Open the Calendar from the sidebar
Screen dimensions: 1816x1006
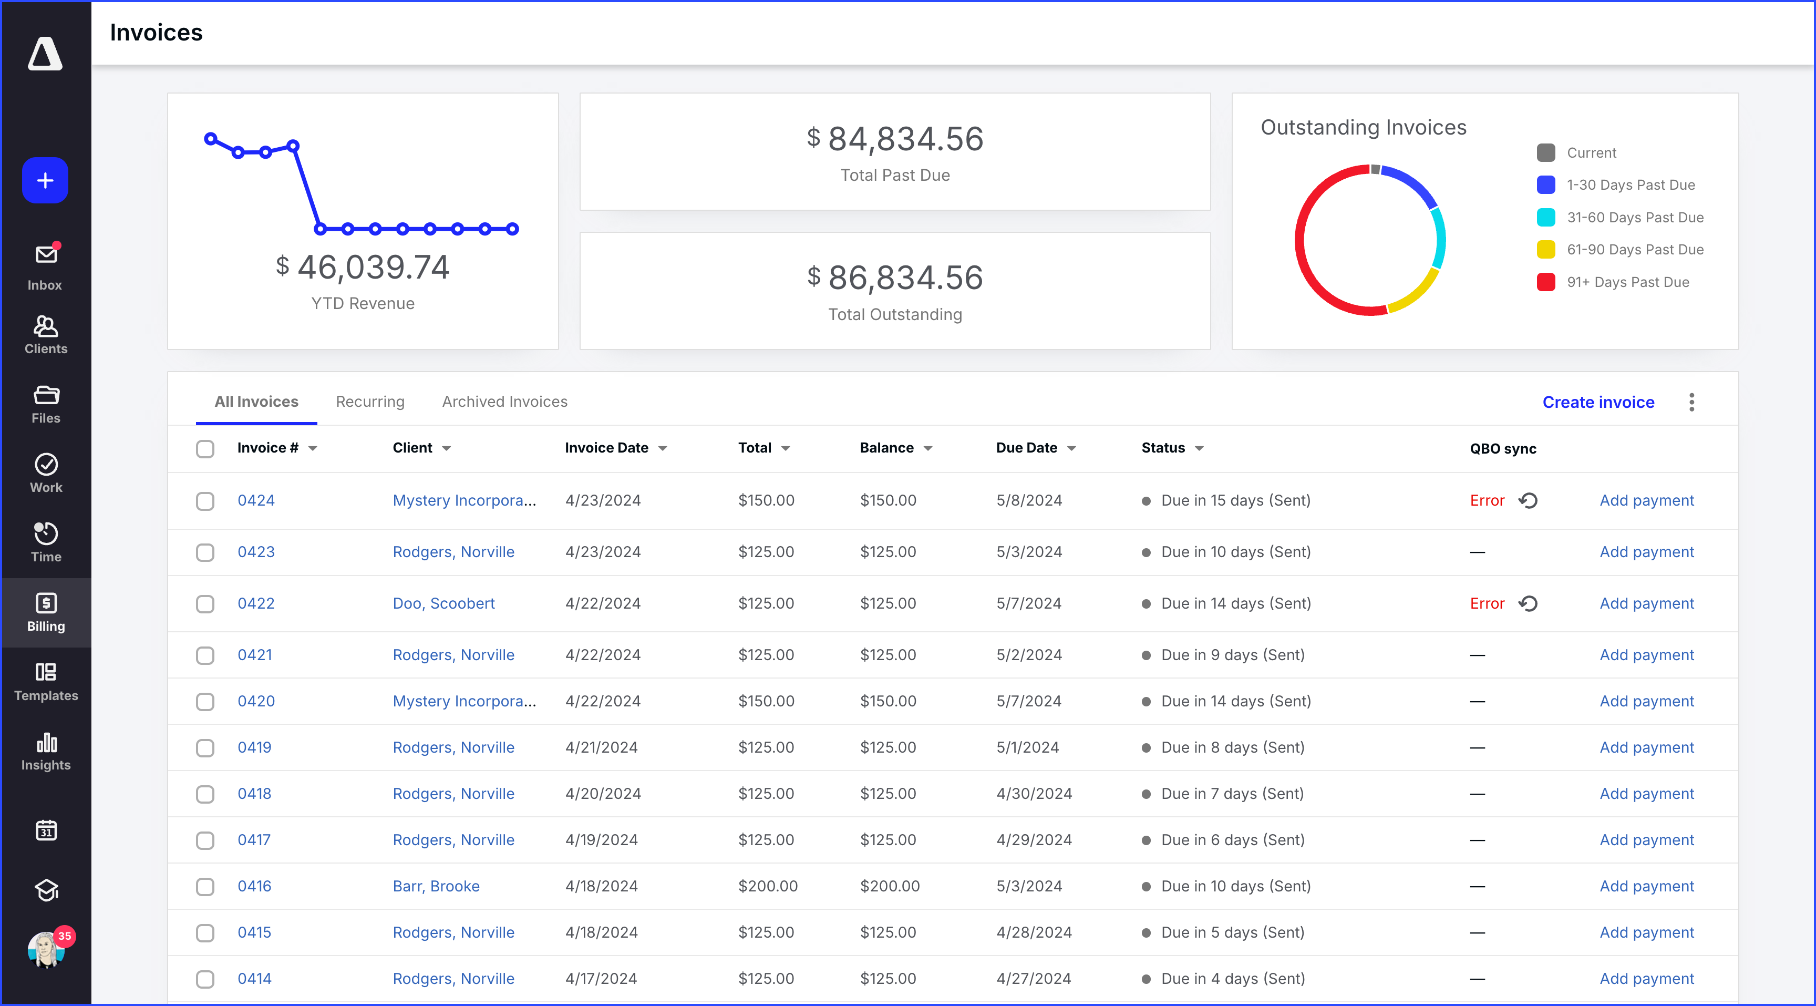click(x=45, y=830)
